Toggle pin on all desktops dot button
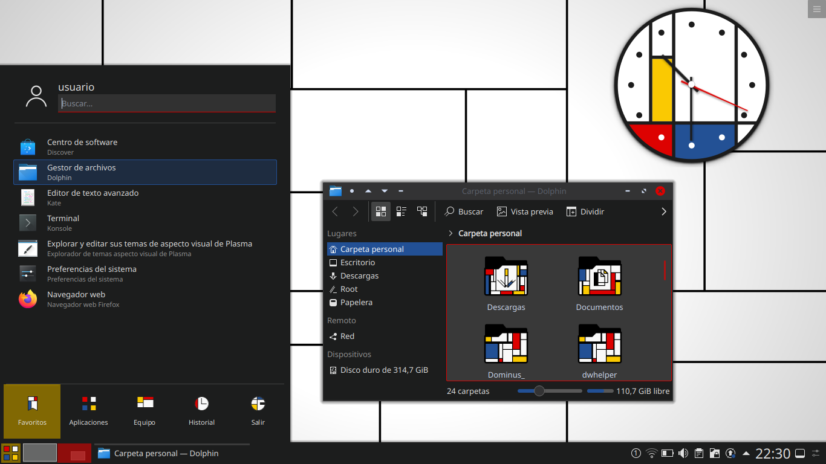 [352, 191]
